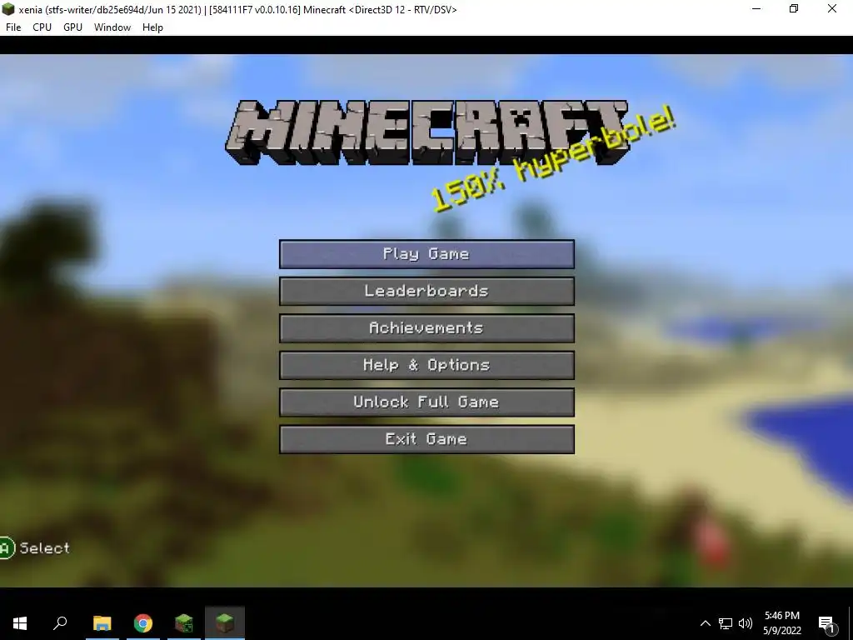This screenshot has height=640, width=853.
Task: Click the active xenia taskbar icon
Action: (225, 623)
